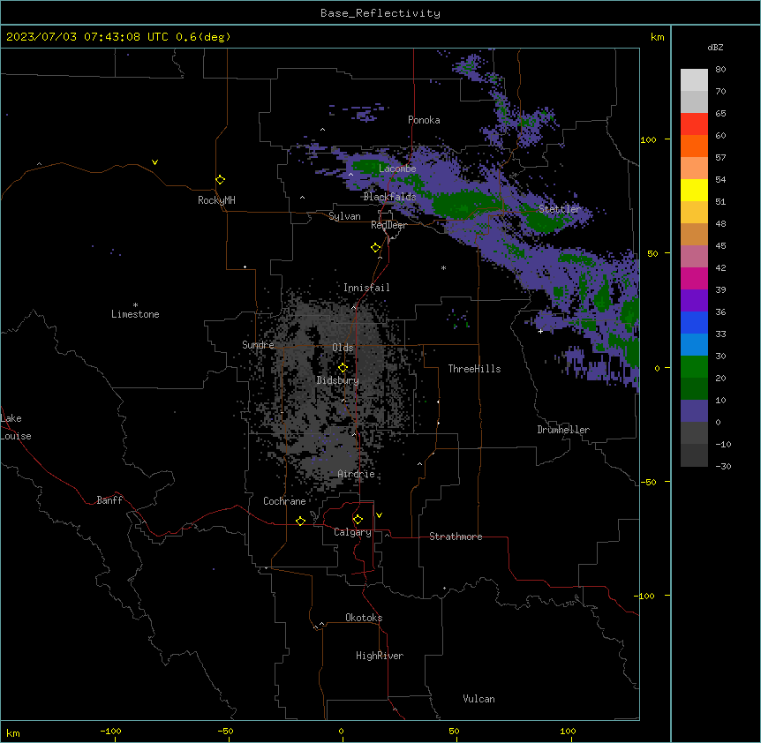The image size is (761, 743).
Task: Click the timestamp 2023/07/03 07:43:08 UTC
Action: tap(87, 37)
